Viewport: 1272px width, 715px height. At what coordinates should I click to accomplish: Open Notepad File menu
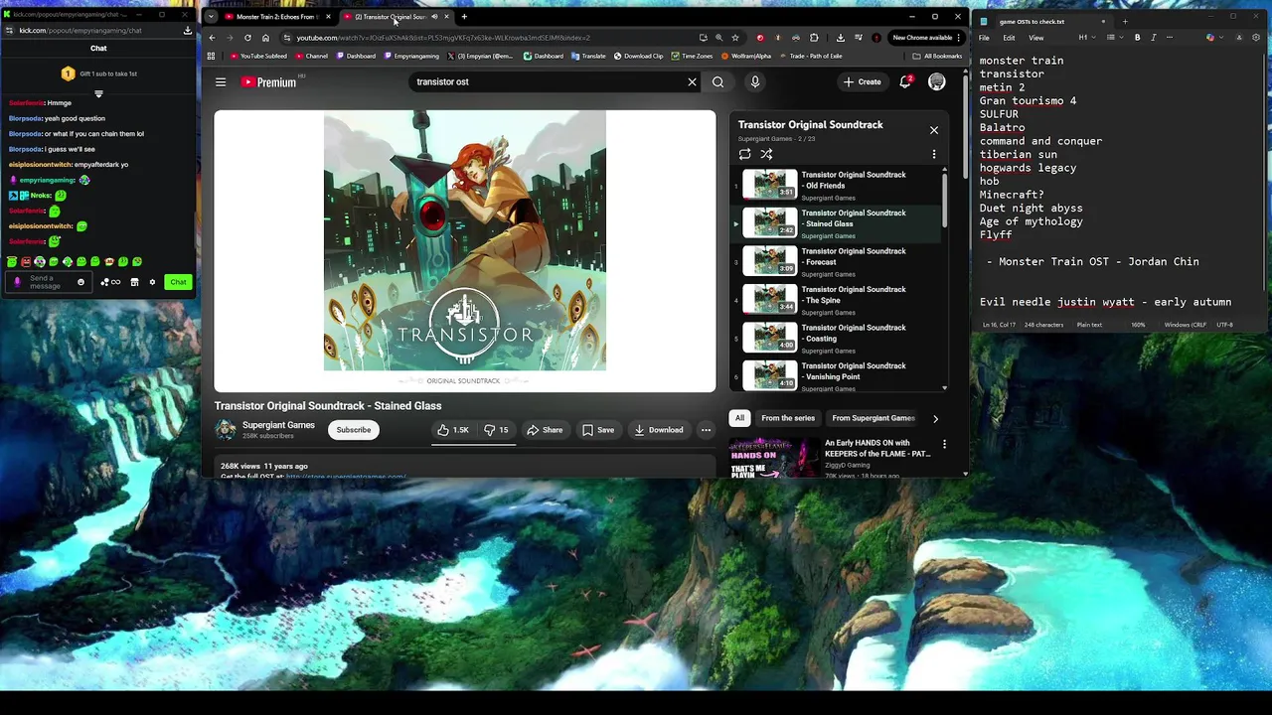coord(984,38)
